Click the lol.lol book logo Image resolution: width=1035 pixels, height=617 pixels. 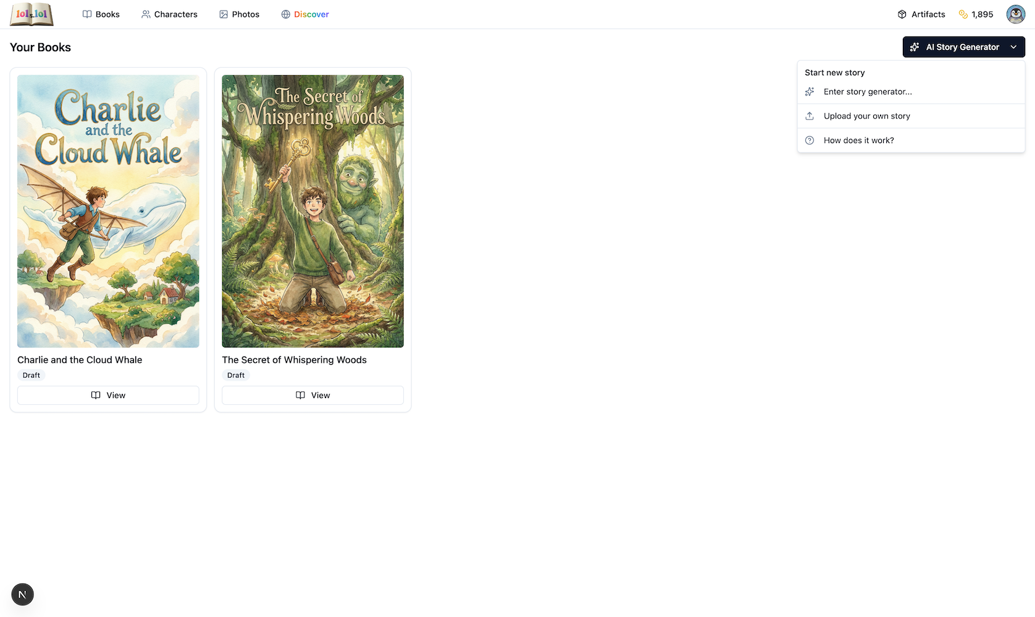coord(31,14)
